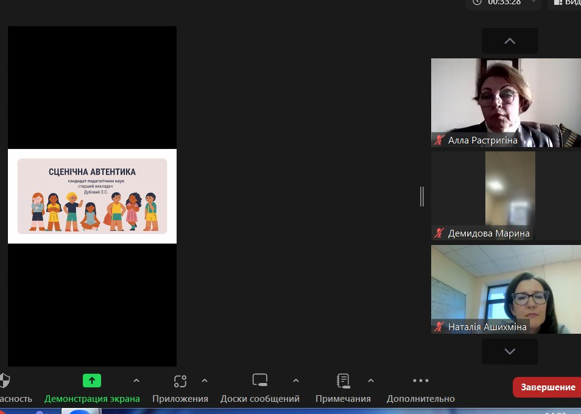Click the muted mic icon for Наталія Ашихміна
The height and width of the screenshot is (414, 581).
coord(439,326)
